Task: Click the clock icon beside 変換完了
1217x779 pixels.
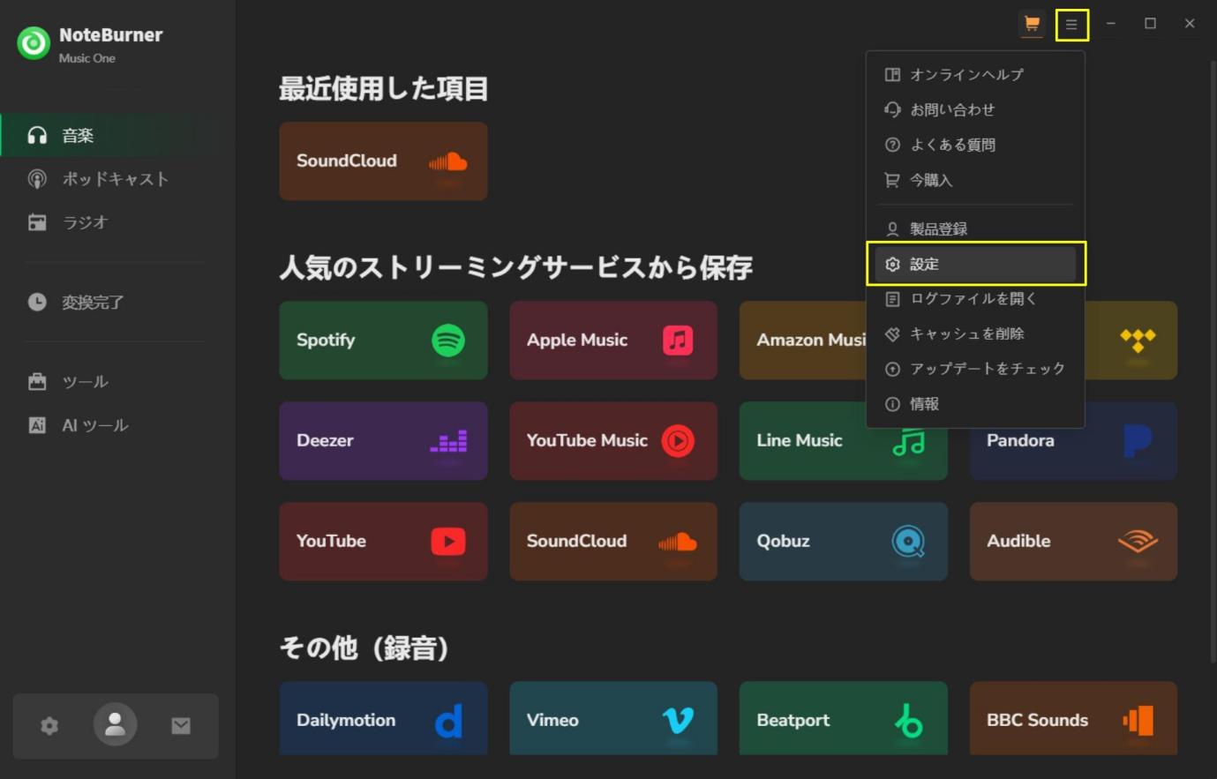Action: click(x=37, y=302)
